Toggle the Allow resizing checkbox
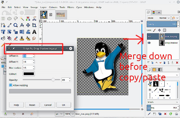This screenshot has height=118, width=180. pos(11,85)
